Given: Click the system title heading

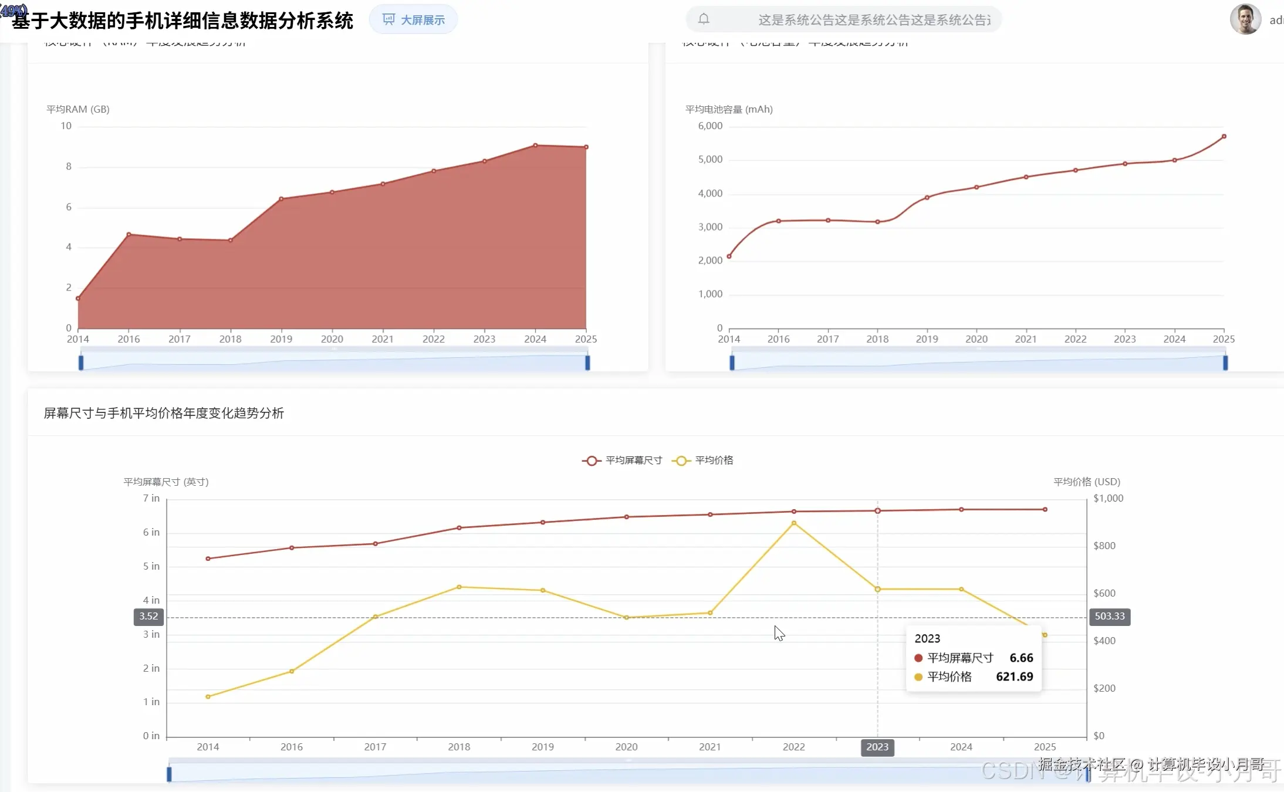Looking at the screenshot, I should (x=182, y=21).
